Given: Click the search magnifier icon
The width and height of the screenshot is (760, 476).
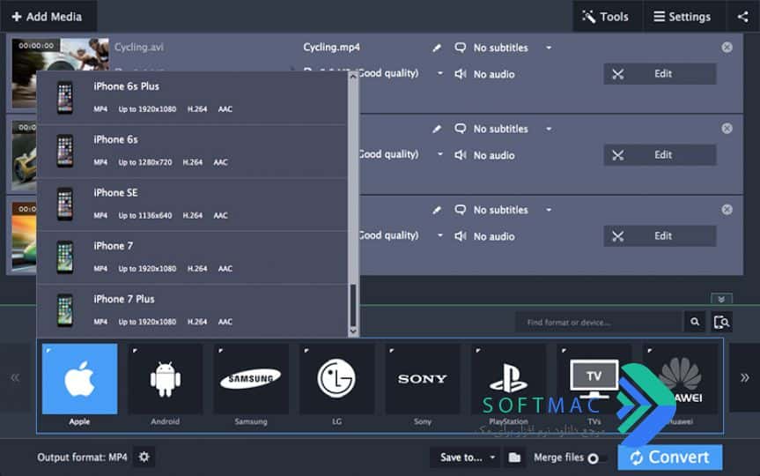Looking at the screenshot, I should click(x=695, y=323).
